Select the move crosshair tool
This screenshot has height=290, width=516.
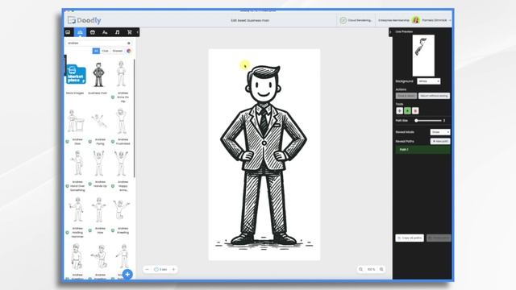coord(400,111)
